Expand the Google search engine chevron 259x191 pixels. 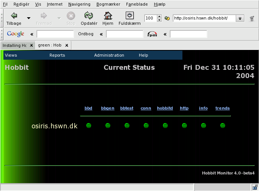click(x=32, y=34)
